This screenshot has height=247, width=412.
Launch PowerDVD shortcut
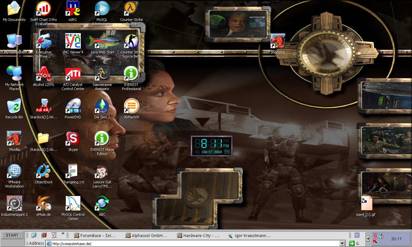[x=73, y=109]
